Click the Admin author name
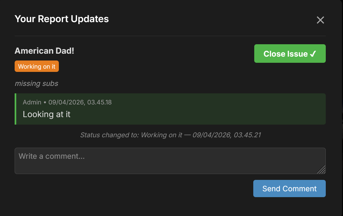The width and height of the screenshot is (343, 216). pyautogui.click(x=32, y=102)
